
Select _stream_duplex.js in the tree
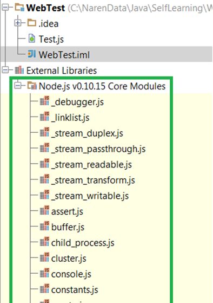coord(87,133)
